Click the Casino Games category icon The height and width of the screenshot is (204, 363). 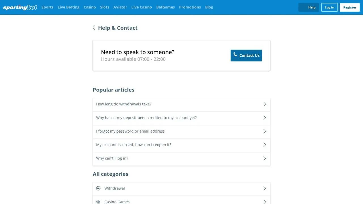(x=98, y=202)
